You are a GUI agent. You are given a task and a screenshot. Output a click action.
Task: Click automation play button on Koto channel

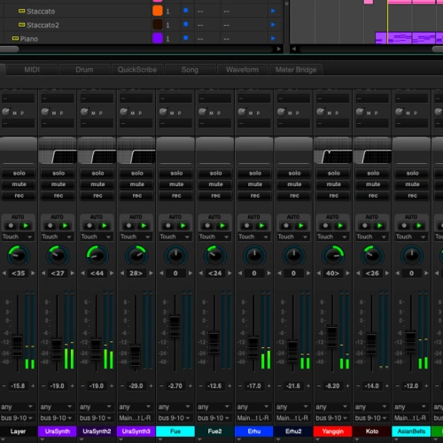(x=380, y=226)
